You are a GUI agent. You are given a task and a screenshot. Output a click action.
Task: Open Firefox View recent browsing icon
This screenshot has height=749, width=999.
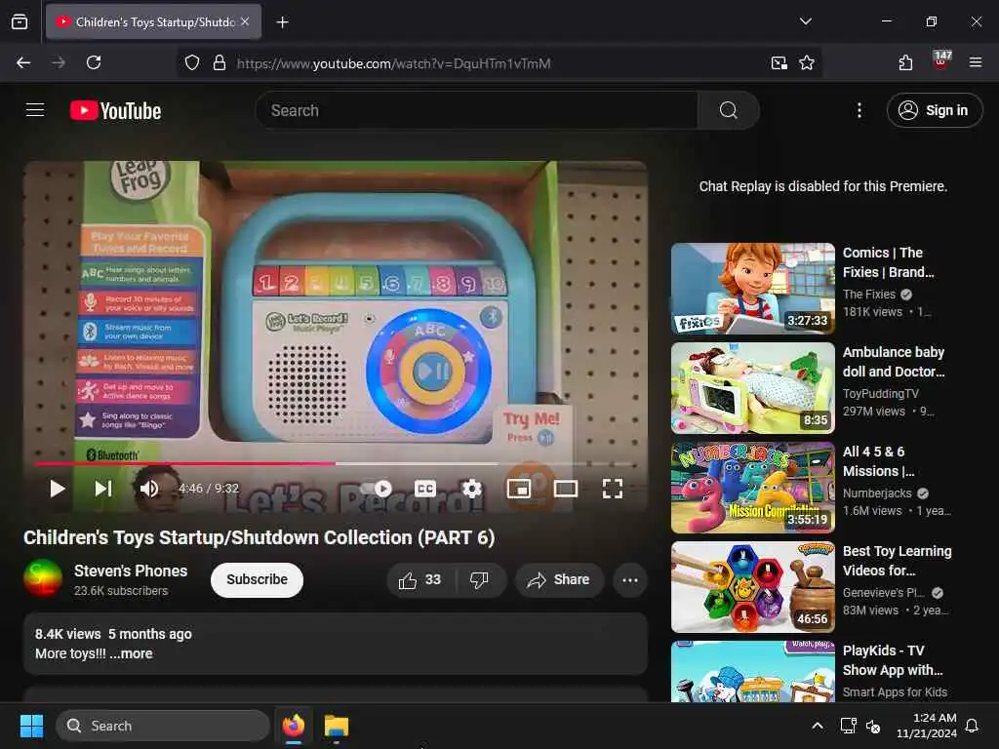coord(20,21)
